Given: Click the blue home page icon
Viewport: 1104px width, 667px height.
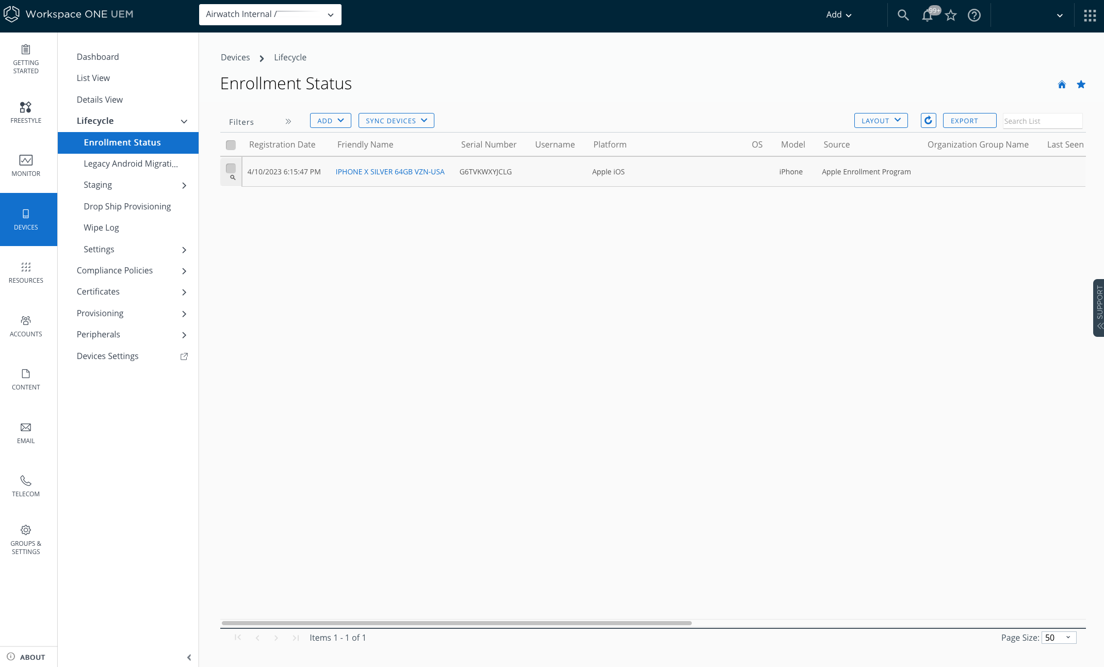Looking at the screenshot, I should (x=1062, y=85).
